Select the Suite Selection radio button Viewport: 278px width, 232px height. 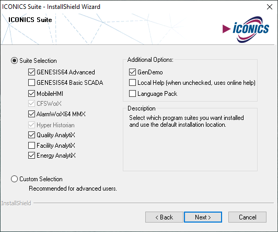(14, 61)
